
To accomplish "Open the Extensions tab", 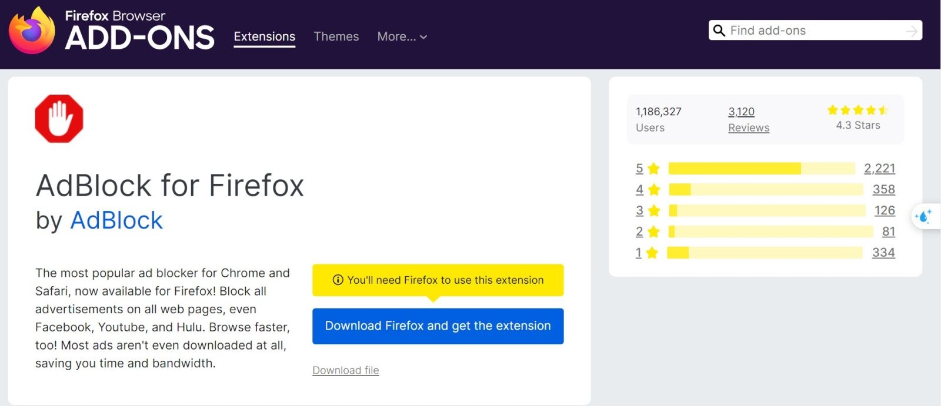I will (264, 36).
